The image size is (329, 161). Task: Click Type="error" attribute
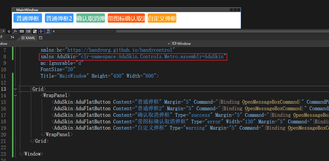coord(207,121)
